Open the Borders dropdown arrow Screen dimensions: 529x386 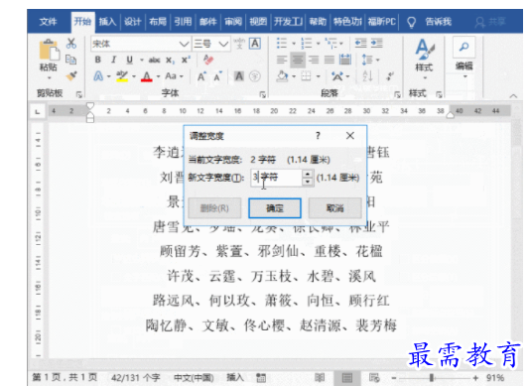click(319, 76)
